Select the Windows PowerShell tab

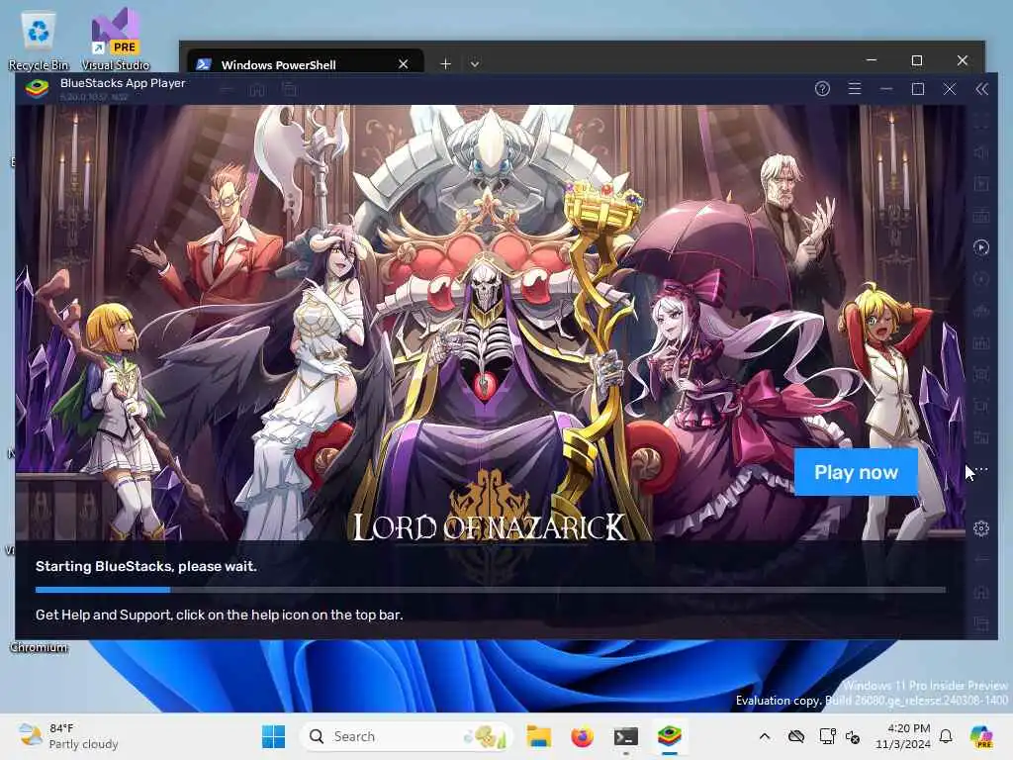[x=305, y=64]
